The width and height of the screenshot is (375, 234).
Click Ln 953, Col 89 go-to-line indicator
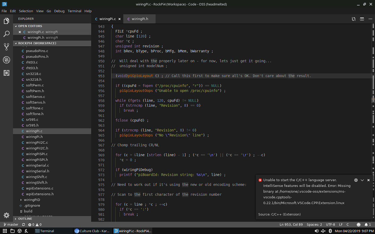click(x=291, y=224)
